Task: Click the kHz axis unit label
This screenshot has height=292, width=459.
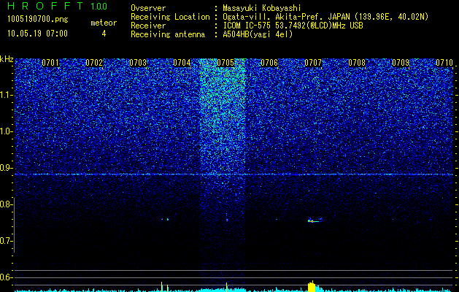Action: pos(7,59)
